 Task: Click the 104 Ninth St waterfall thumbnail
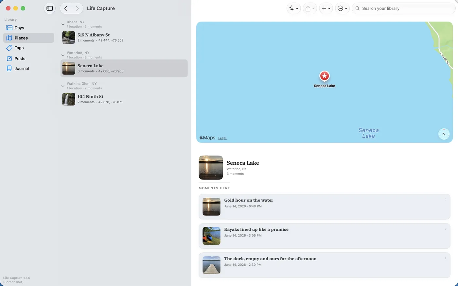69,99
